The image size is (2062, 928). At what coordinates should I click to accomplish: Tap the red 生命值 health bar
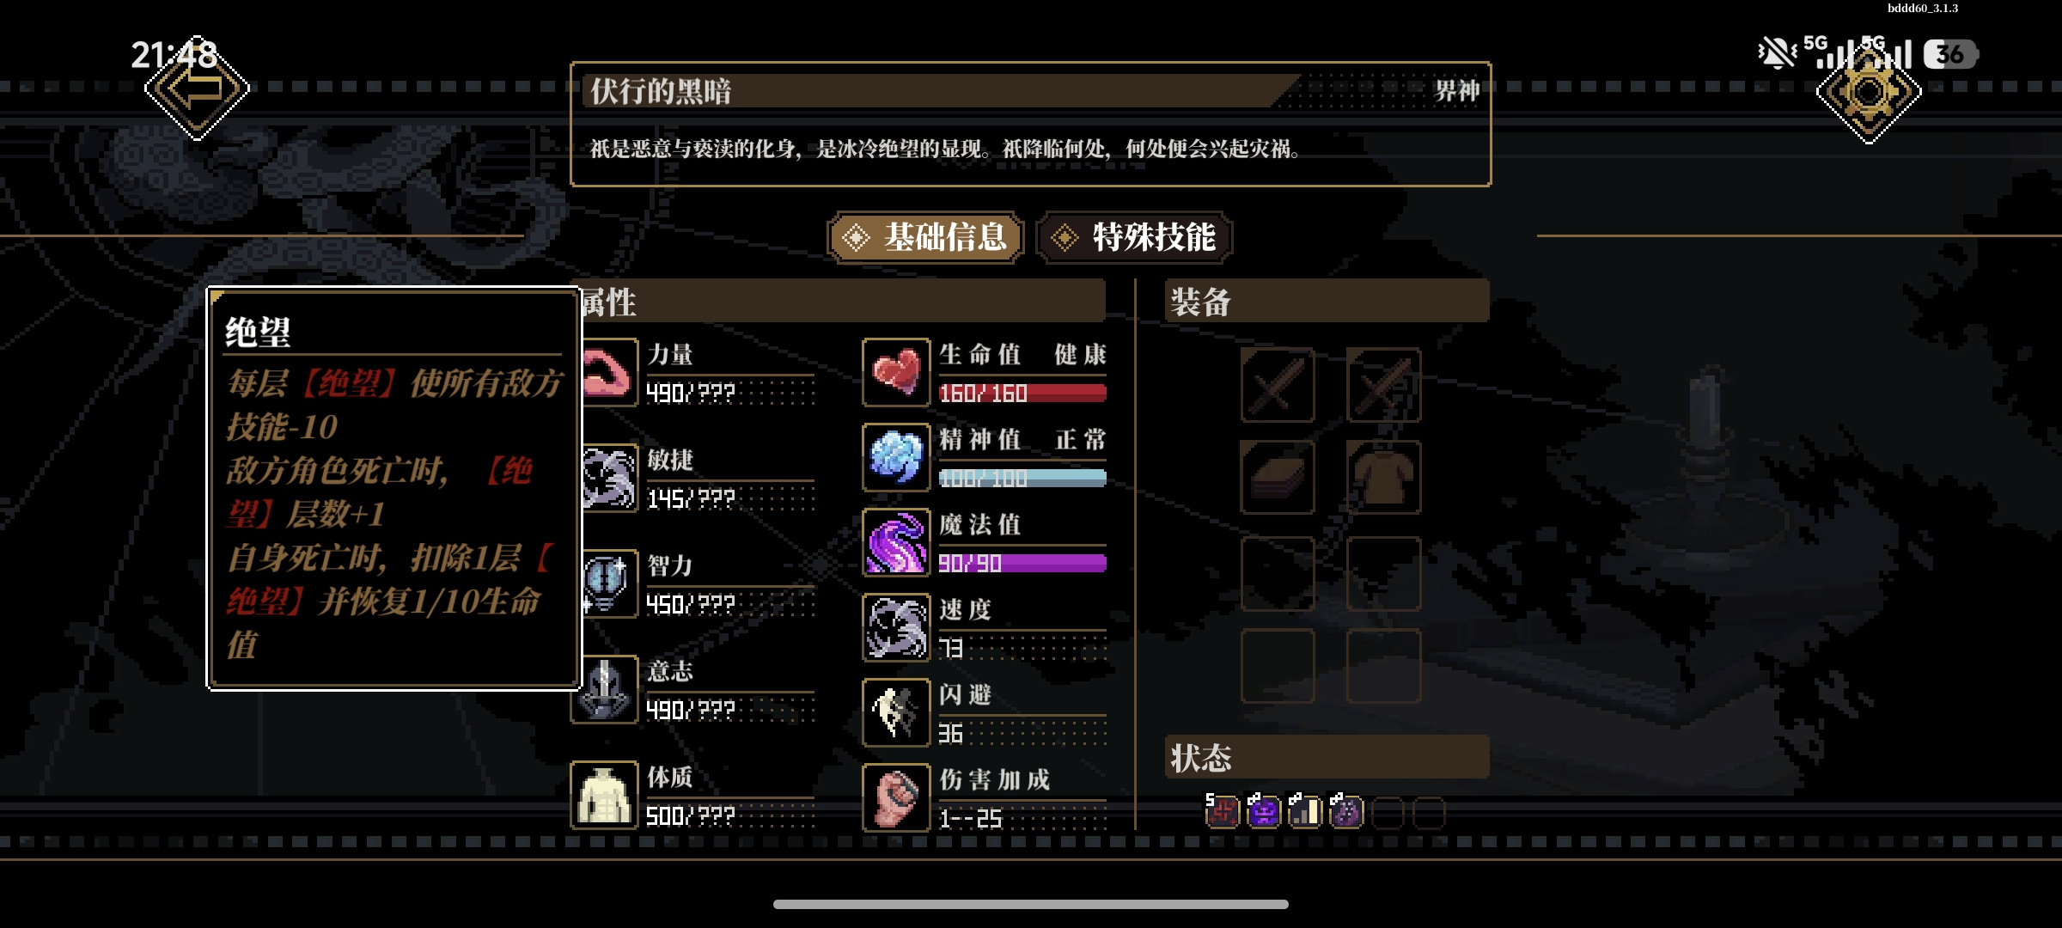(1022, 394)
